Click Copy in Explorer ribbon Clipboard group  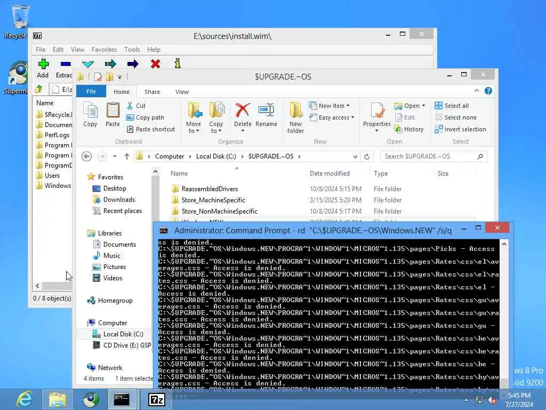point(90,115)
